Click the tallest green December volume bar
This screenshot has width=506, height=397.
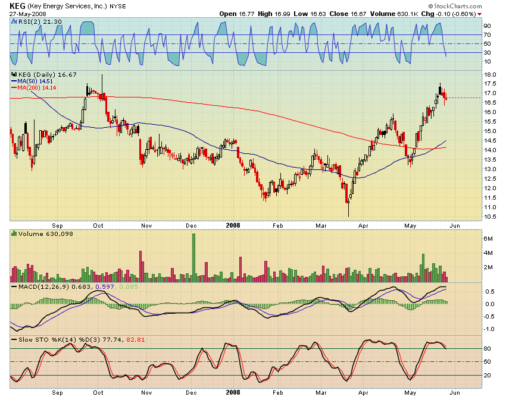[x=193, y=258]
